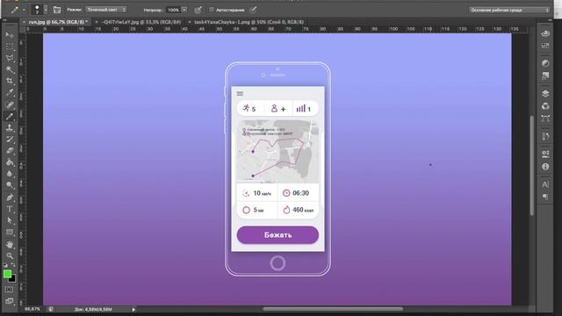Select the Pen tool

[x=10, y=197]
